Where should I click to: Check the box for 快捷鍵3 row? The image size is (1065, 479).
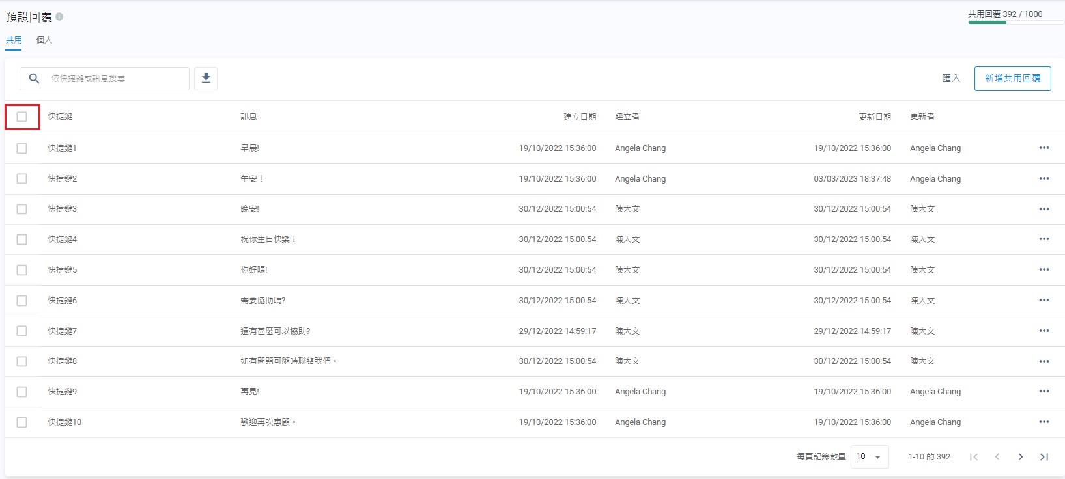coord(22,209)
